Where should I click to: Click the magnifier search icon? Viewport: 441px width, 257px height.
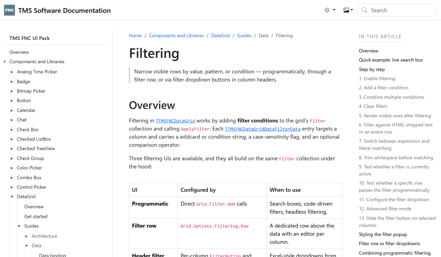click(x=364, y=10)
